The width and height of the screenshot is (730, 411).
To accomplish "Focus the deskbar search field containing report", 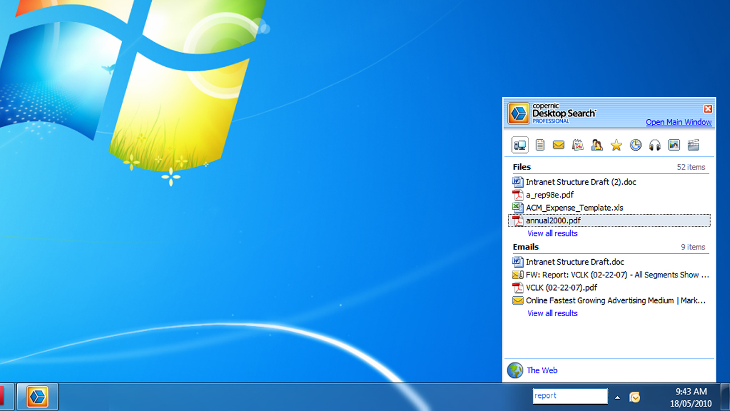I will click(570, 396).
